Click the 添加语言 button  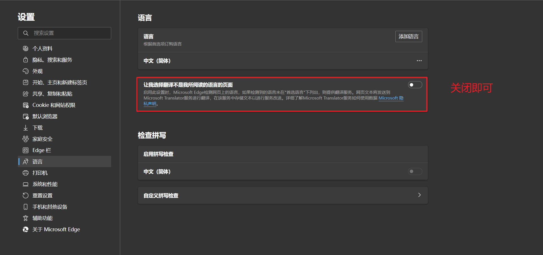(x=408, y=36)
